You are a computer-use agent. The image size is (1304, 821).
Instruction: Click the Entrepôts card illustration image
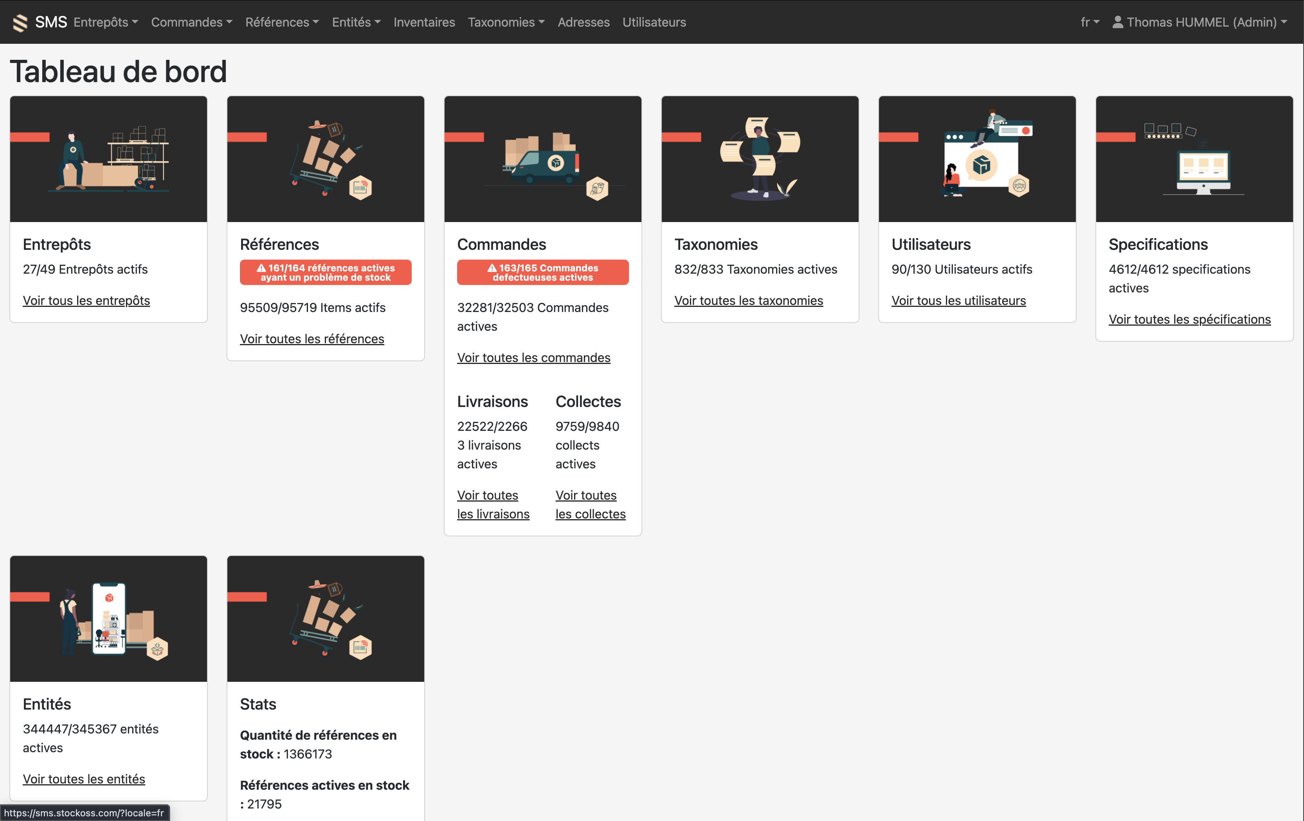108,158
